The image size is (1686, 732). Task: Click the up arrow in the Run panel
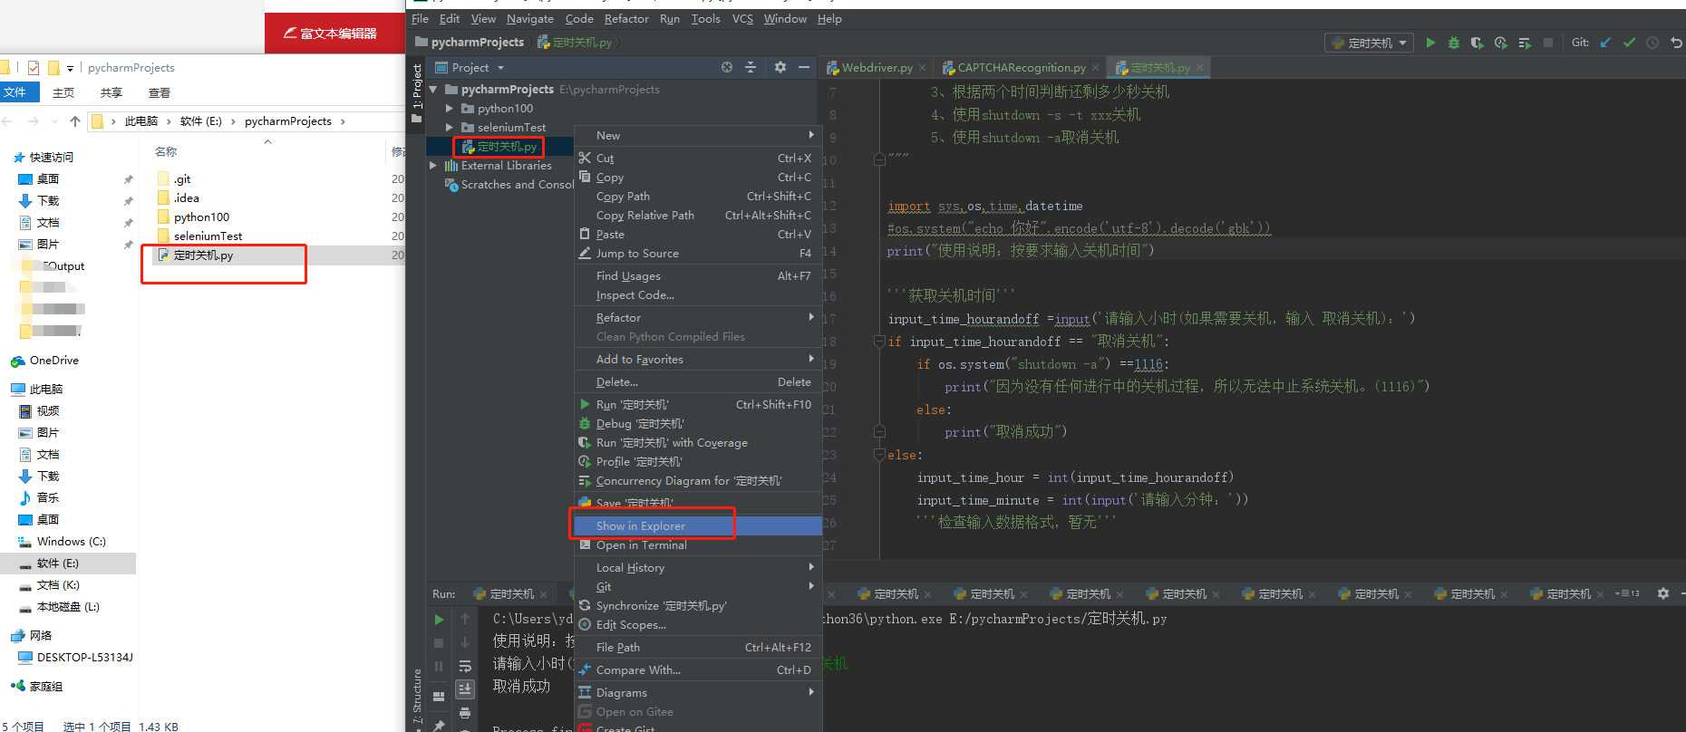click(x=465, y=619)
